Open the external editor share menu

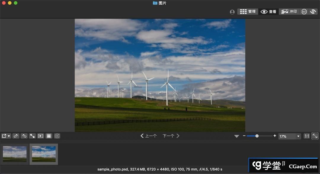(6, 136)
